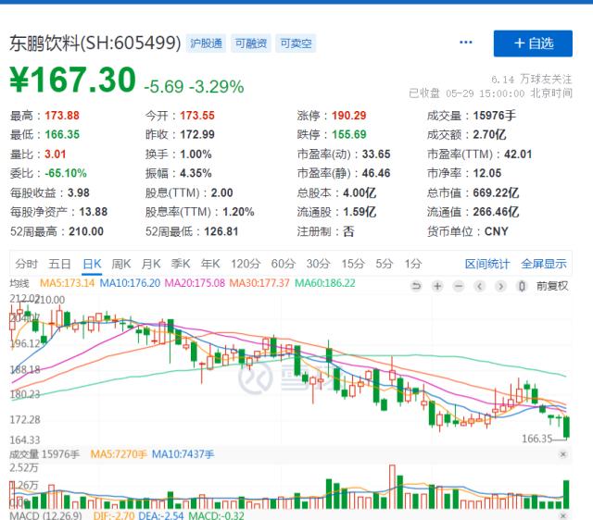Select the 年K tab
593x520 pixels.
point(210,264)
